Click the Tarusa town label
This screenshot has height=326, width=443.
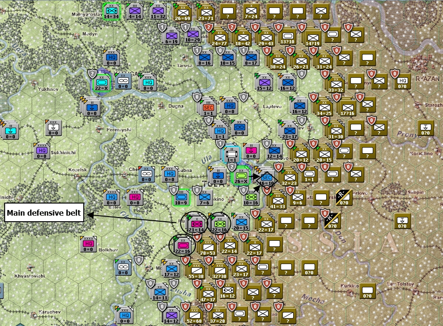coord(184,65)
